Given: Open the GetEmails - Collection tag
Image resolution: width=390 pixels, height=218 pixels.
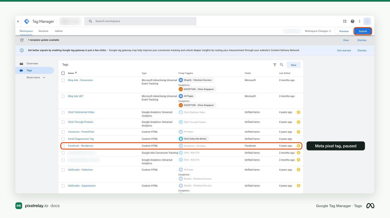Looking at the screenshot, I should click(x=80, y=170).
